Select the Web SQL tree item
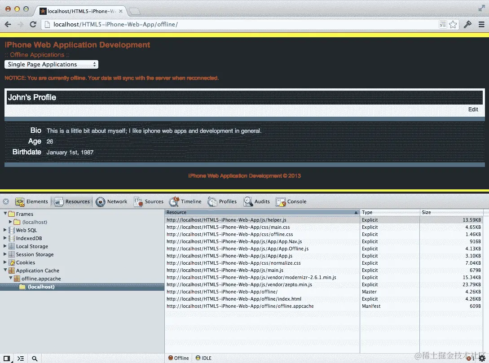The width and height of the screenshot is (489, 363). coord(26,230)
